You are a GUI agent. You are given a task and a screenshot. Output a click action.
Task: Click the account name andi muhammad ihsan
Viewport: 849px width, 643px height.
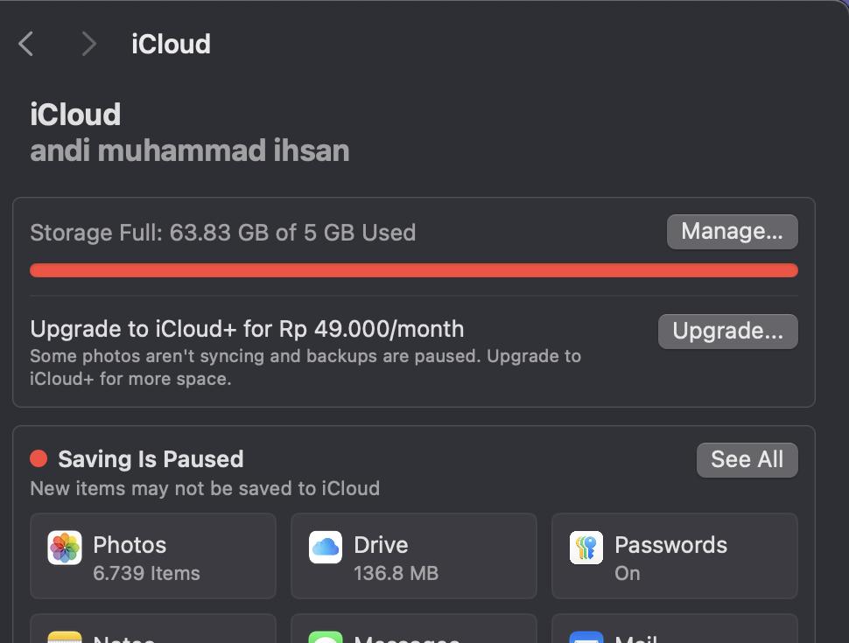tap(190, 150)
